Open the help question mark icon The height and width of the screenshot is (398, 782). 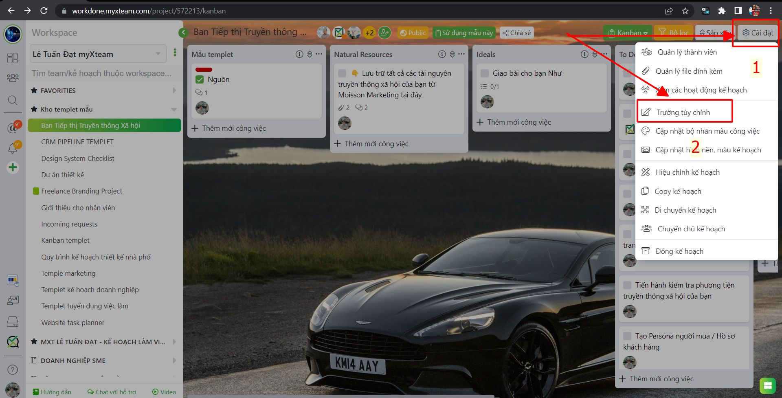pos(13,369)
